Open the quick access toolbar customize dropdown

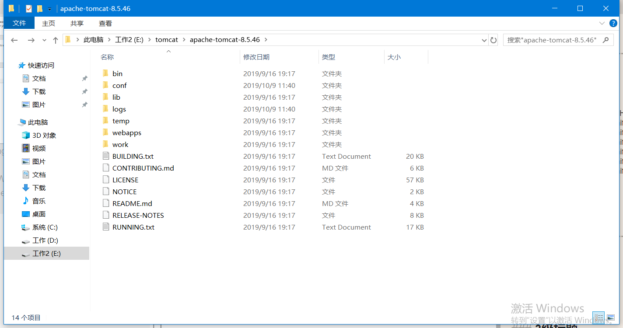49,9
